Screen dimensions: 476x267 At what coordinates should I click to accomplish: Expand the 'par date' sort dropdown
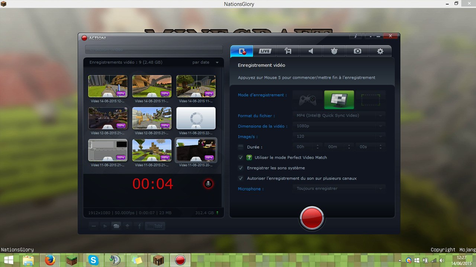click(x=205, y=62)
